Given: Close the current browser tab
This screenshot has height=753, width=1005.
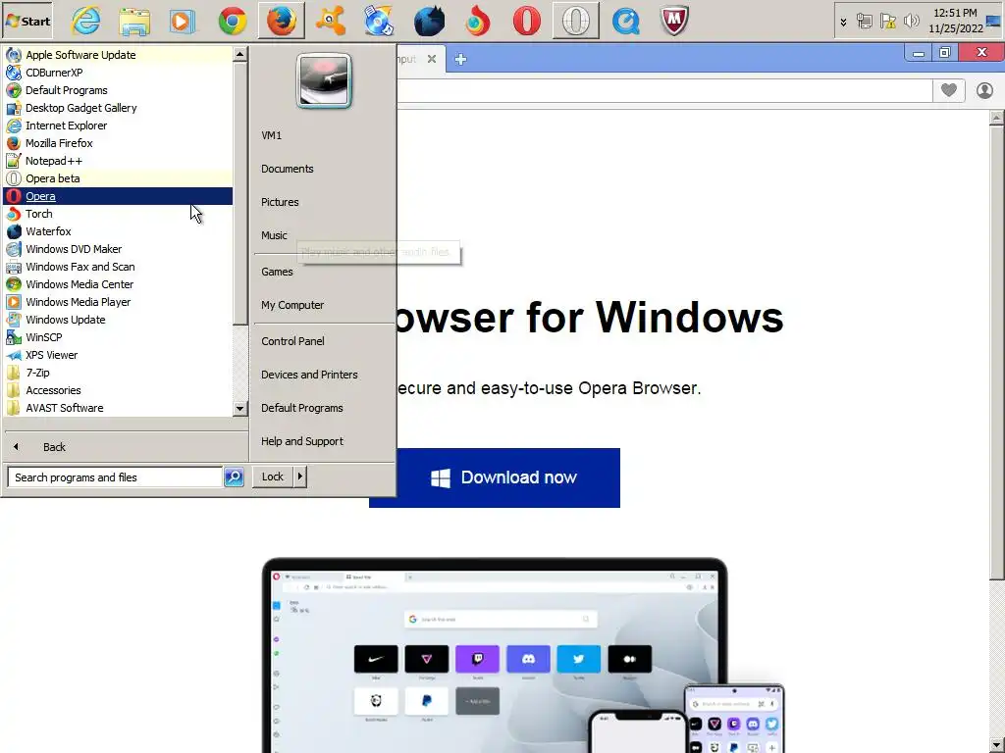Looking at the screenshot, I should coord(432,59).
